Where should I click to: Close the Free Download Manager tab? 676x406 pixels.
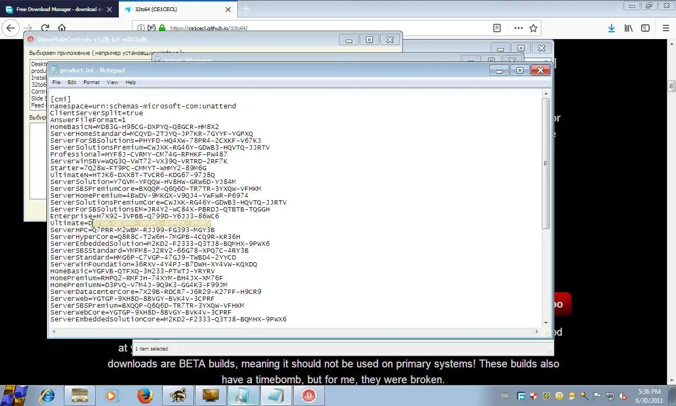(x=109, y=9)
